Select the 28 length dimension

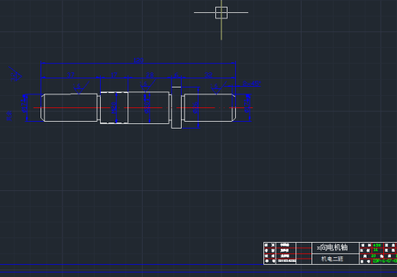point(150,75)
